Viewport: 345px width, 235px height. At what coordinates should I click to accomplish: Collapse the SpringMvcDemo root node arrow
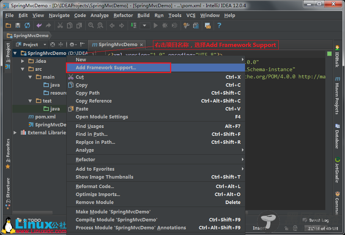coord(15,53)
